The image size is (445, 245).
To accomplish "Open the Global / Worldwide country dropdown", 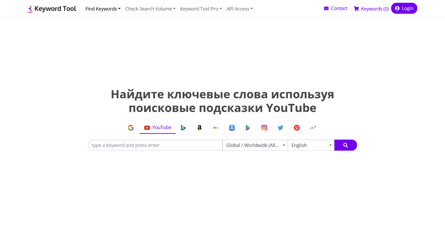I will 255,145.
